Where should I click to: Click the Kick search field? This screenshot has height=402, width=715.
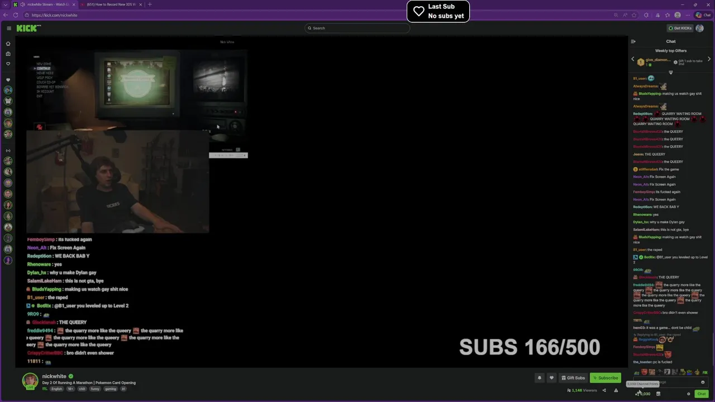click(357, 28)
